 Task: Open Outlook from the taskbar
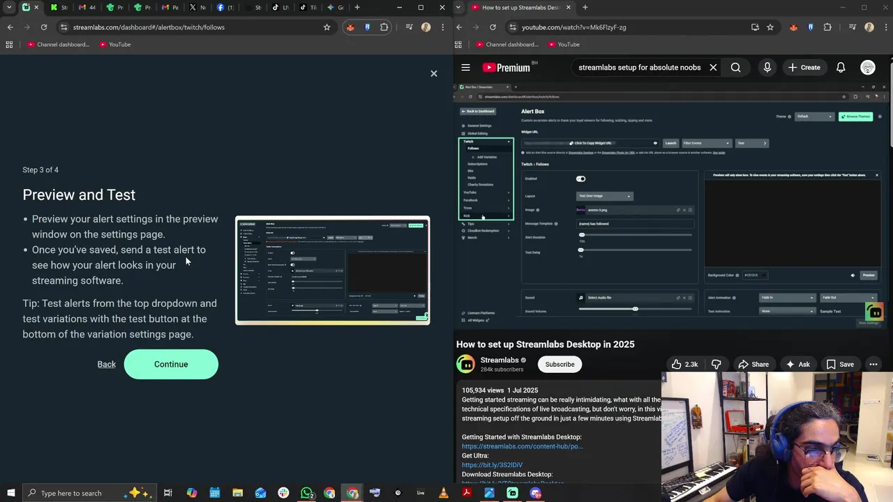coord(260,493)
